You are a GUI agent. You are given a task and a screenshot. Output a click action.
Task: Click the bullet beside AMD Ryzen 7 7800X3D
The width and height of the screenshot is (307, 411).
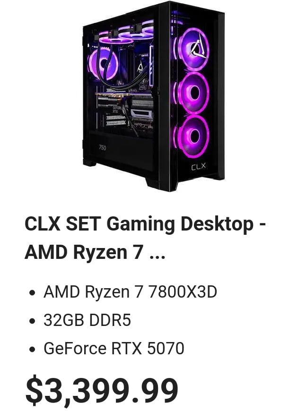[x=32, y=293]
